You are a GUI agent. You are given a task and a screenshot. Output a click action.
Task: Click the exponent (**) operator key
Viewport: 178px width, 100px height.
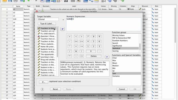pos(70,56)
